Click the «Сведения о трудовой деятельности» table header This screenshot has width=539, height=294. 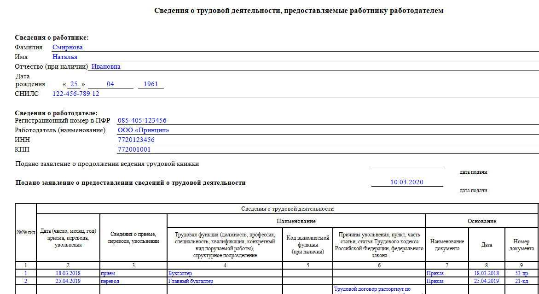click(x=287, y=209)
